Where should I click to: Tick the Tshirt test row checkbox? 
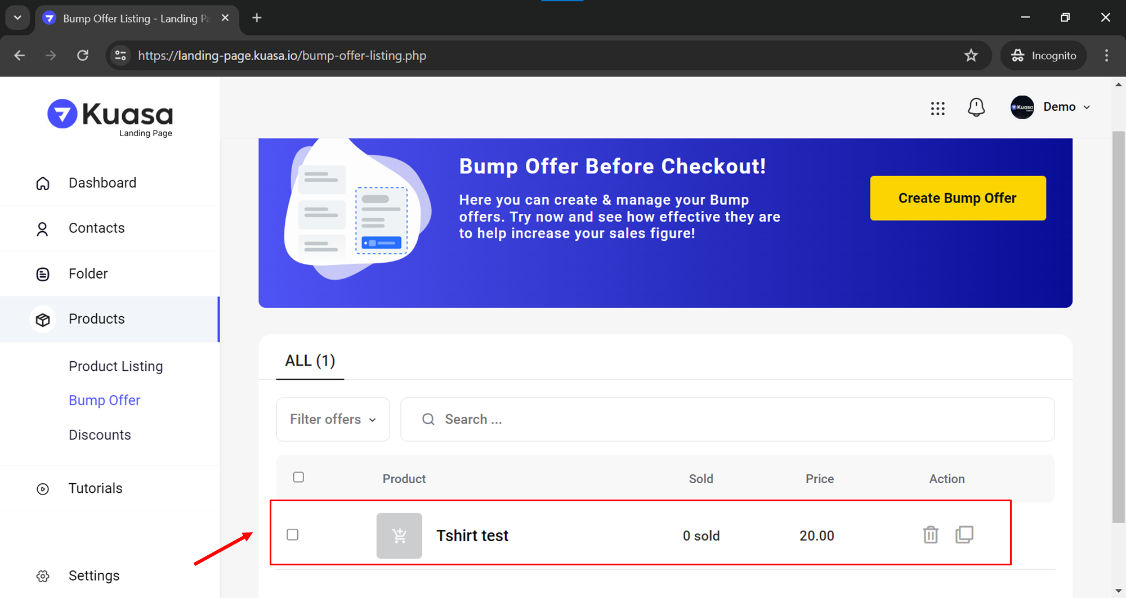point(292,534)
